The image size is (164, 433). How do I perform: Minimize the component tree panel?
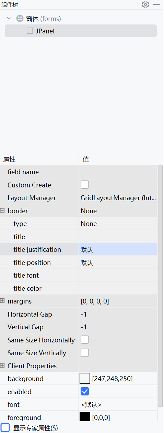[x=156, y=4]
